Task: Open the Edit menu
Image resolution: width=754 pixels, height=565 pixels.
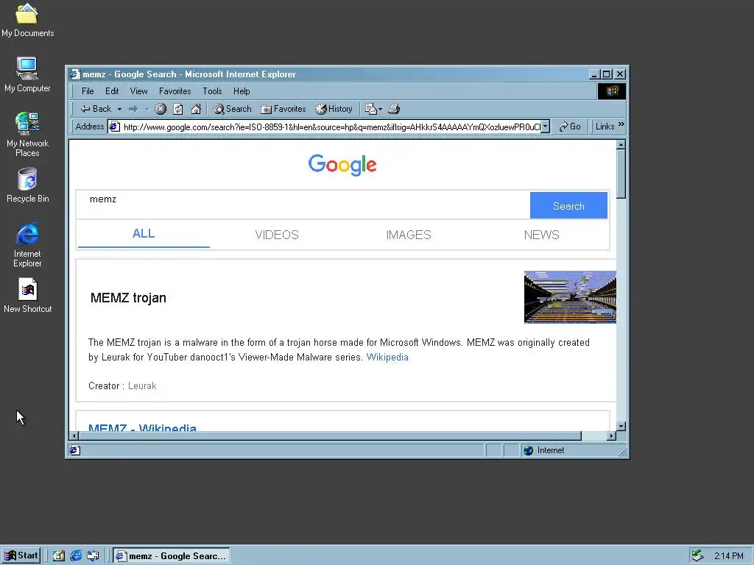Action: click(112, 90)
